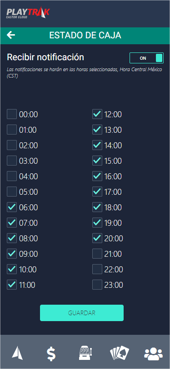The width and height of the screenshot is (170, 369).
Task: Disable the 20:00 hour checkbox
Action: click(x=97, y=238)
